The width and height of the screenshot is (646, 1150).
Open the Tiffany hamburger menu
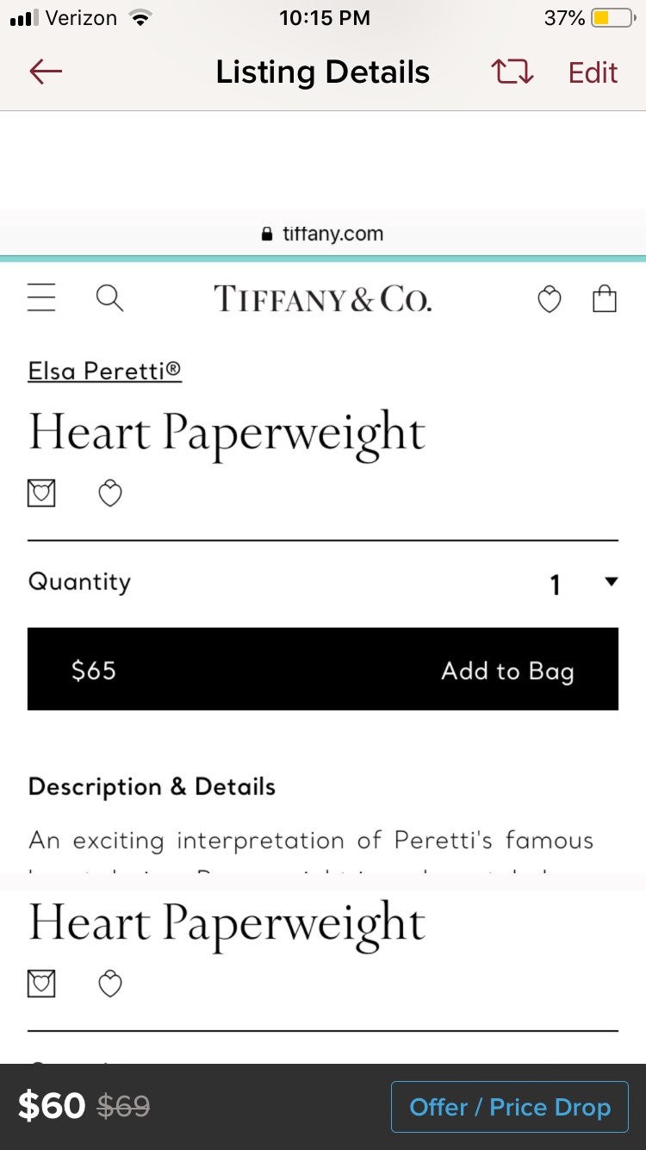41,298
